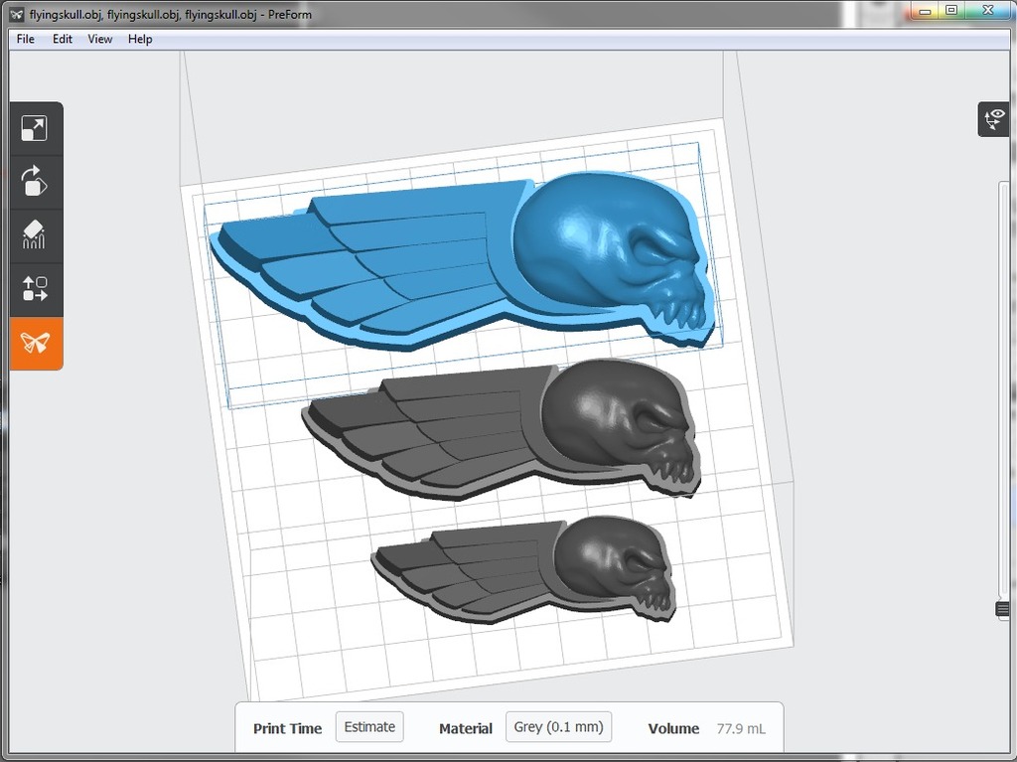Select the Size scale tool icon
This screenshot has width=1017, height=762.
[x=35, y=128]
